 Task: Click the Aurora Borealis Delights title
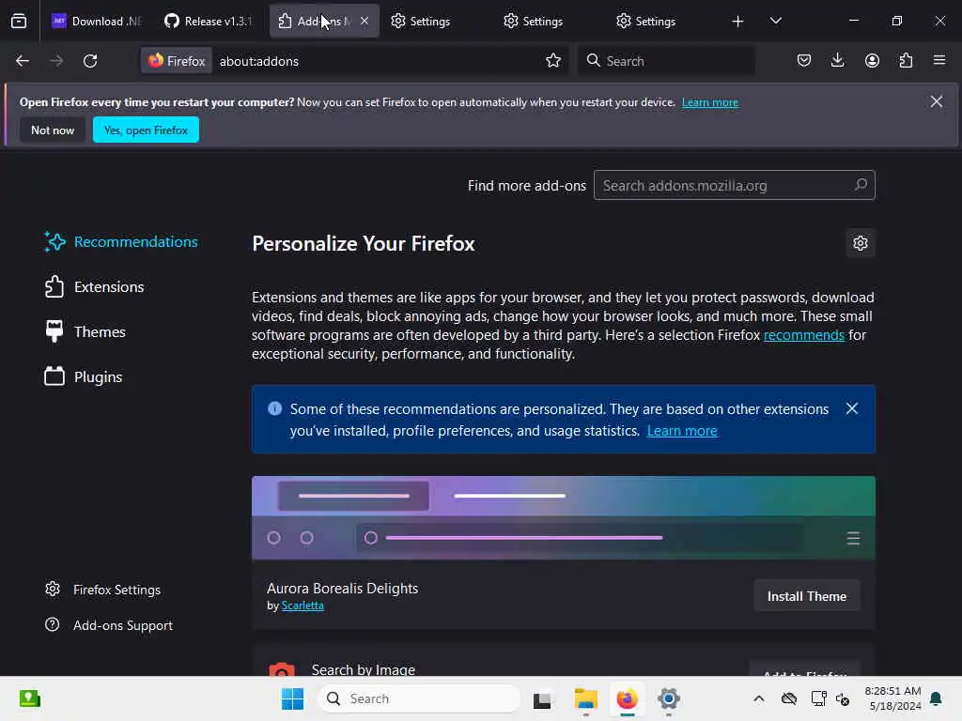click(342, 588)
